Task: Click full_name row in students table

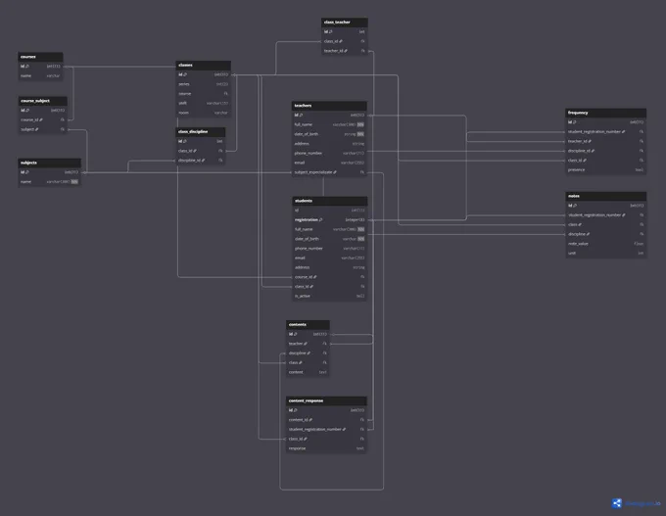Action: 330,229
